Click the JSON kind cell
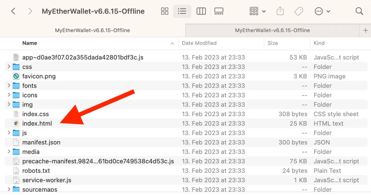 (x=322, y=142)
